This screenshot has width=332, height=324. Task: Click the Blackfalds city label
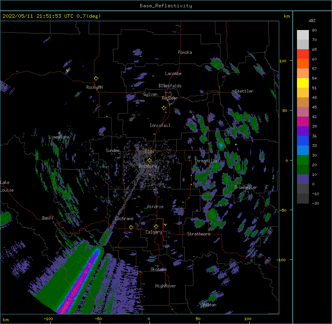170,86
